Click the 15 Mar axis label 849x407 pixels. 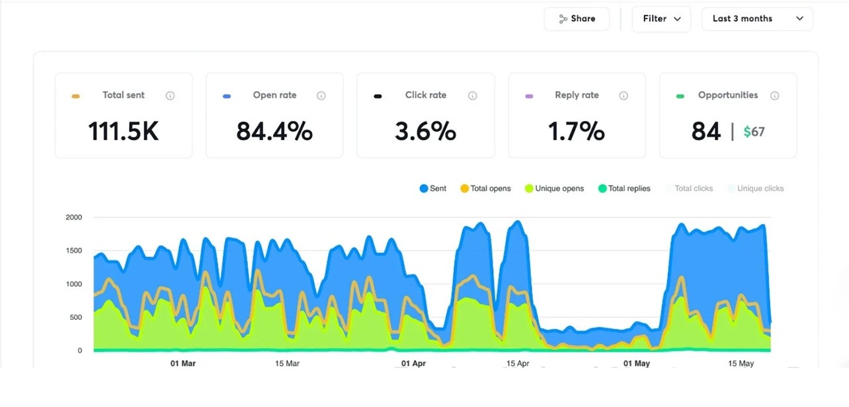287,363
